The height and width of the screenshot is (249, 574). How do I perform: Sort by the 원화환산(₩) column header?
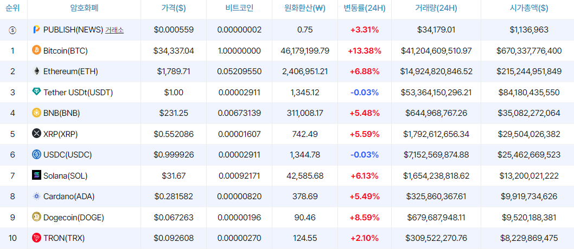coord(305,8)
